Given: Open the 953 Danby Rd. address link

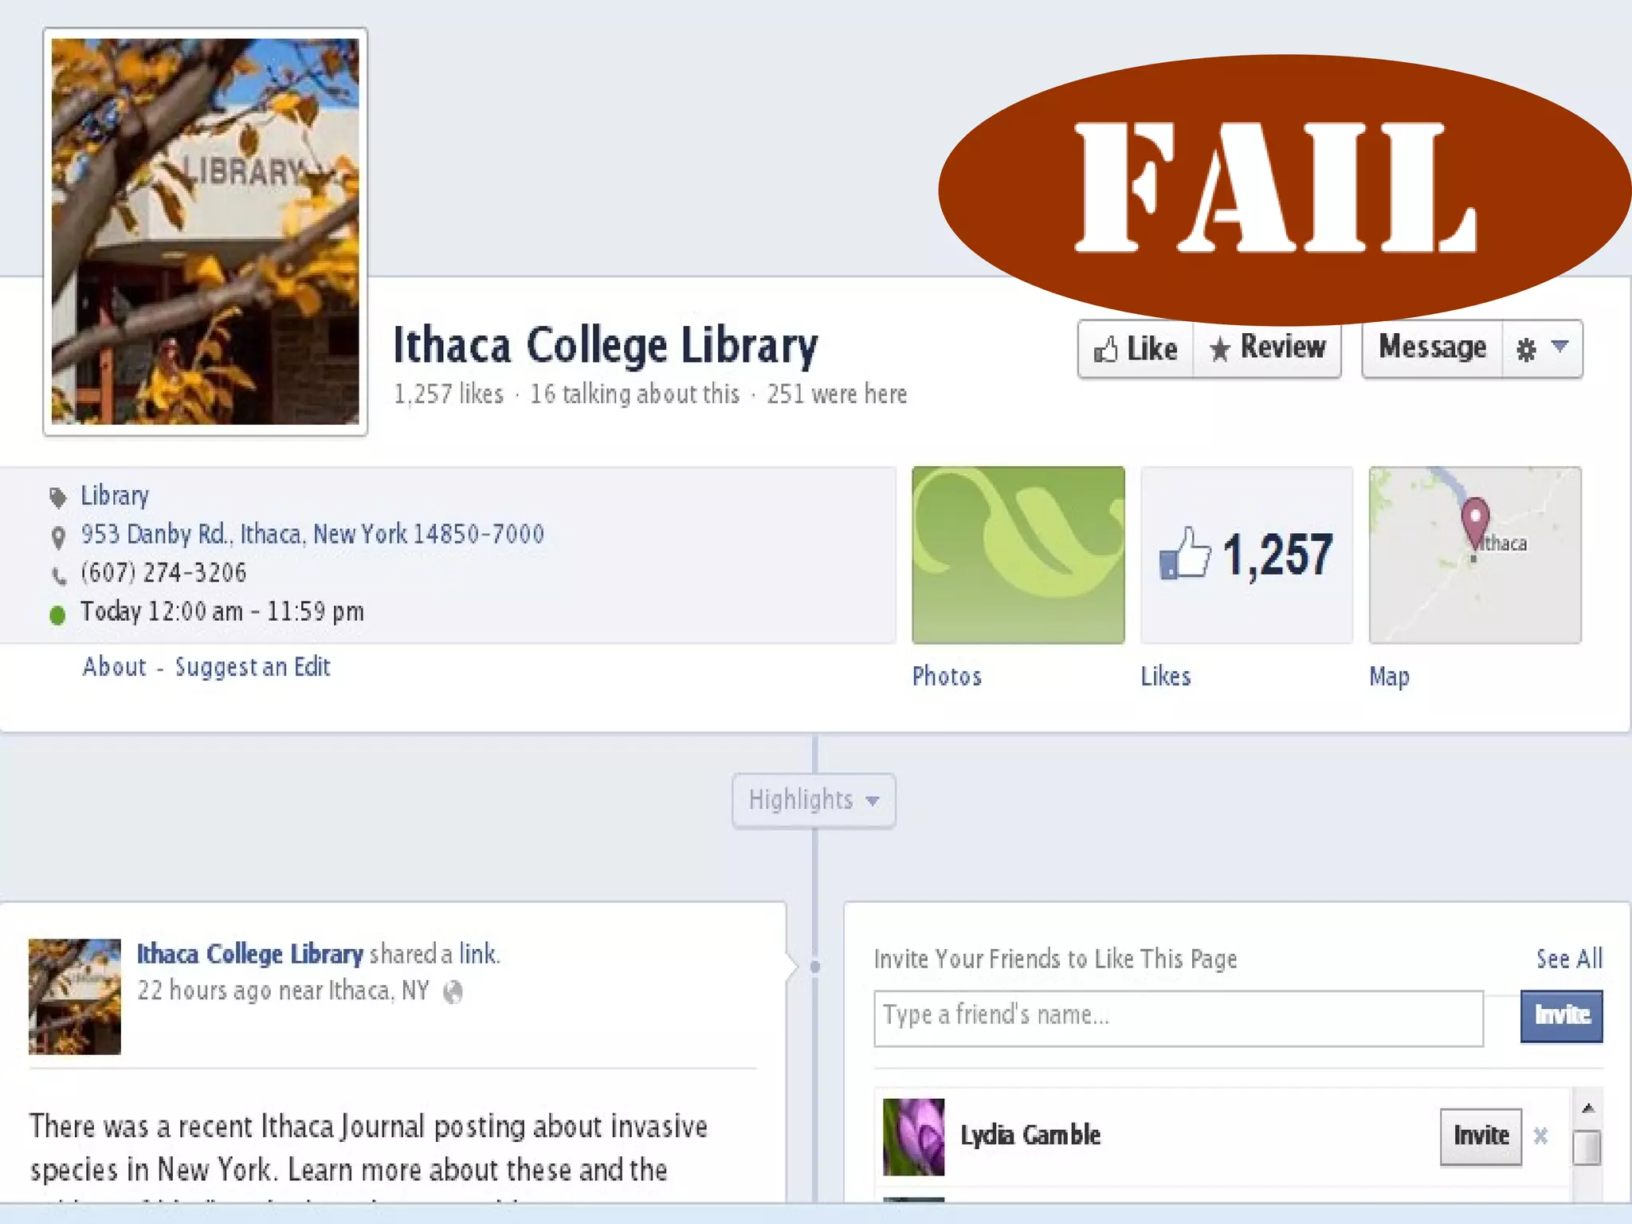Looking at the screenshot, I should 312,534.
